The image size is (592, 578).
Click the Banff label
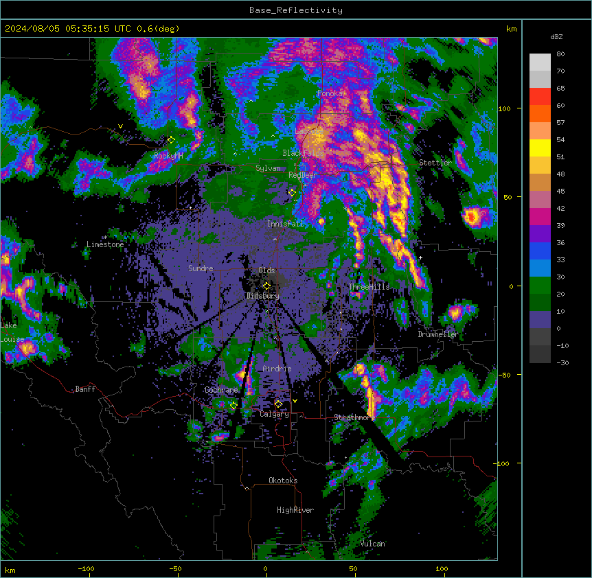pyautogui.click(x=85, y=389)
